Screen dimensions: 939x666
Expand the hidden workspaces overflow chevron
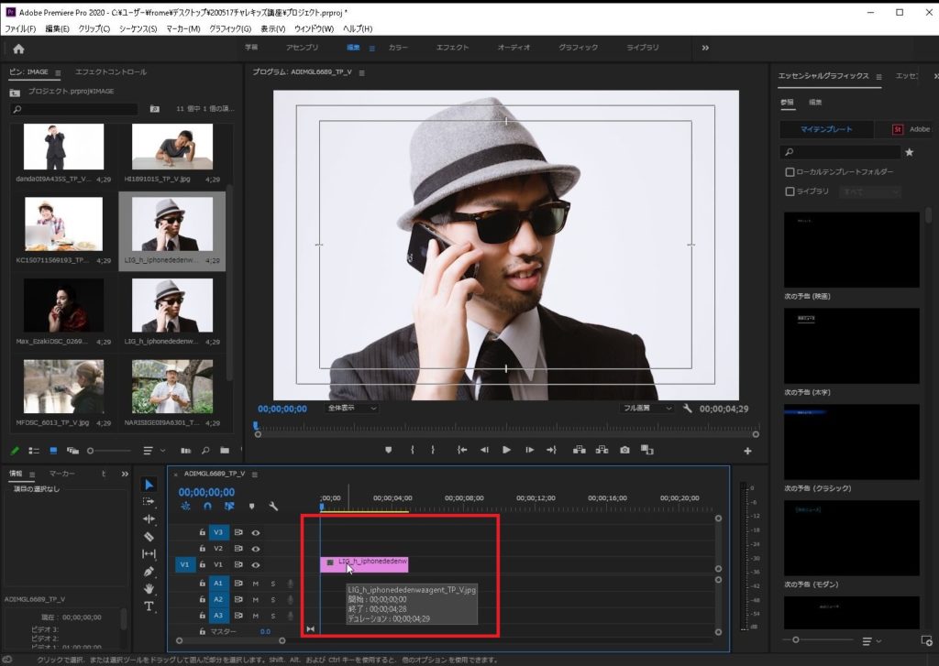[704, 48]
